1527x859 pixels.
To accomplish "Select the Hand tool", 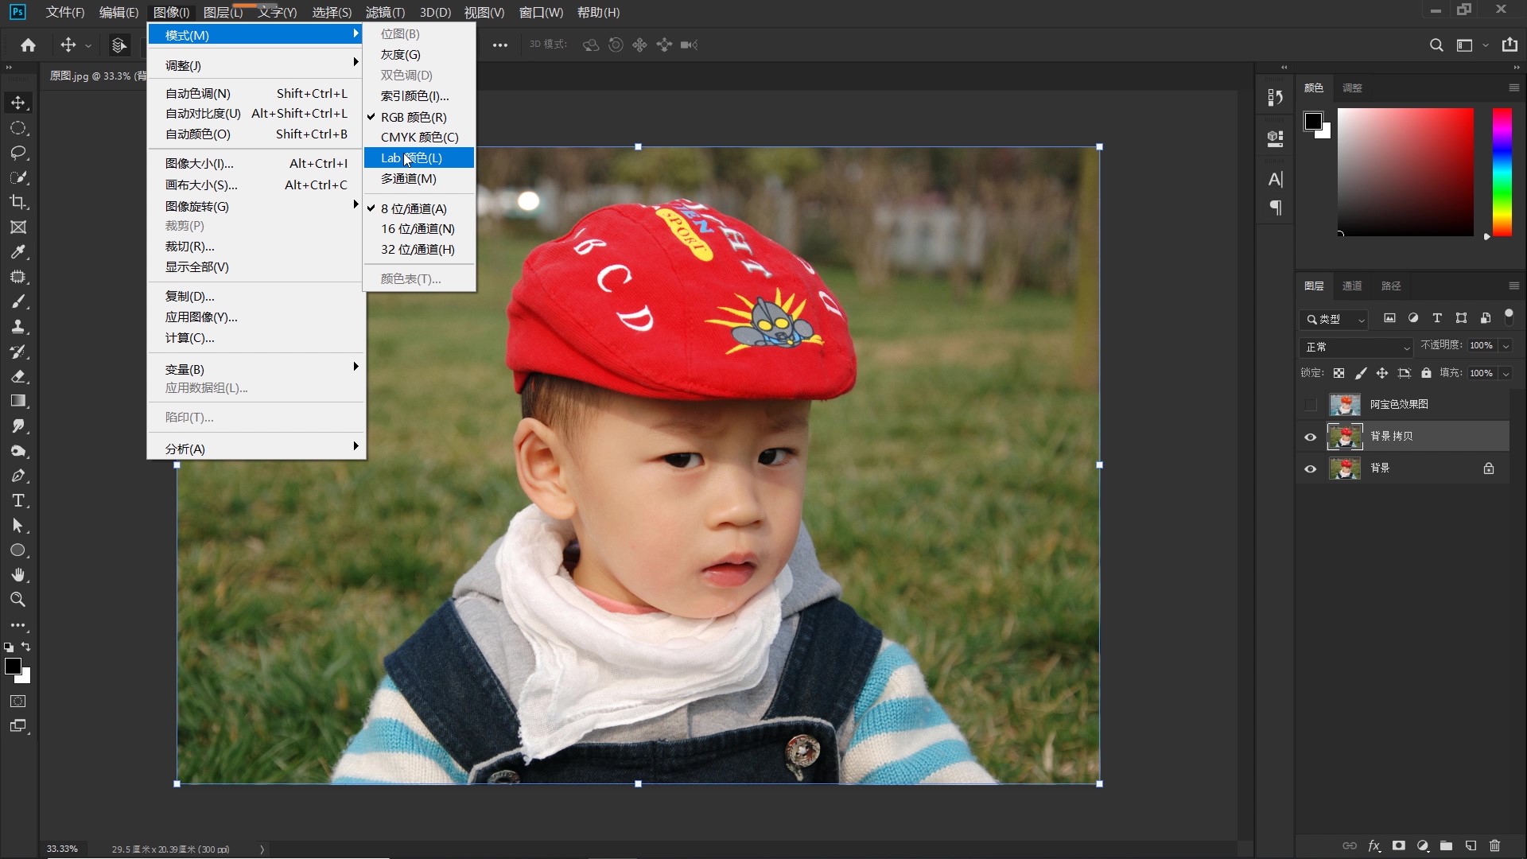I will pyautogui.click(x=18, y=575).
